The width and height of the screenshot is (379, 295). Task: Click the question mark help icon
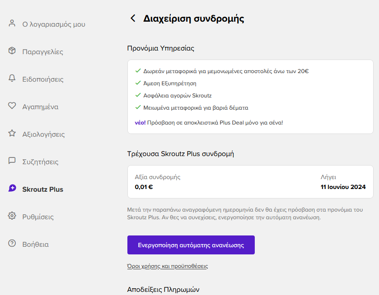(12, 243)
